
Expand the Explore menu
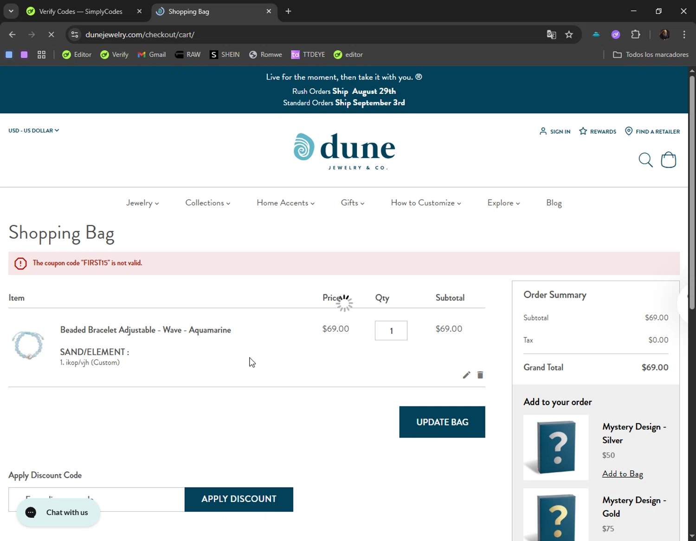coord(503,203)
